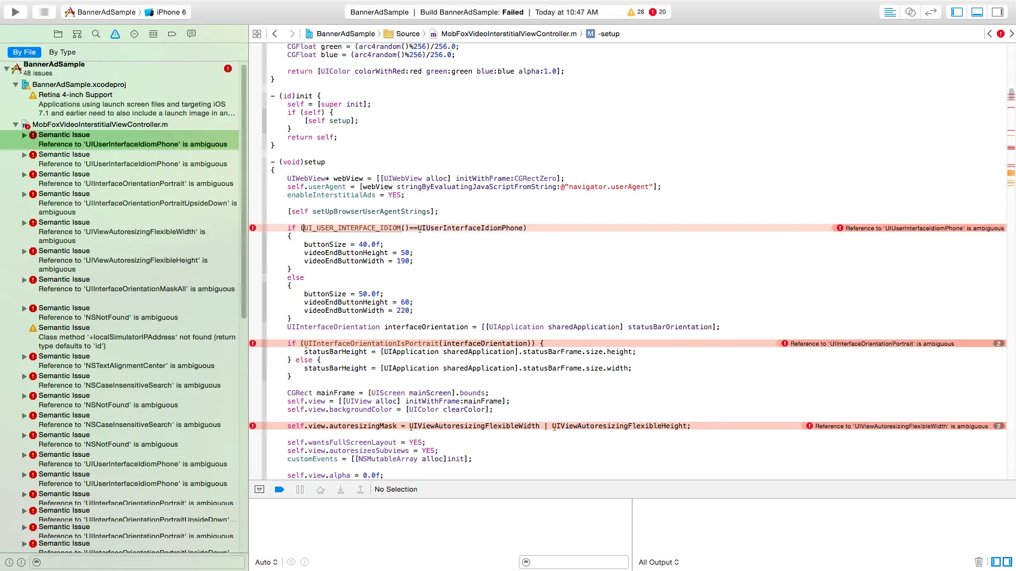Image resolution: width=1016 pixels, height=571 pixels.
Task: Open the All Output dropdown
Action: click(658, 562)
